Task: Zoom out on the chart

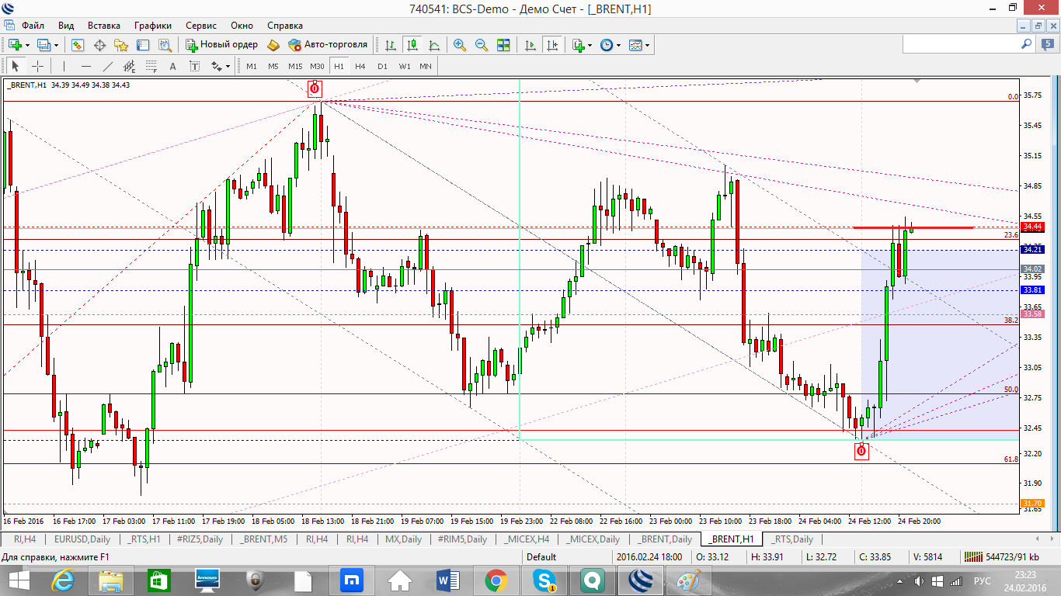Action: [482, 45]
